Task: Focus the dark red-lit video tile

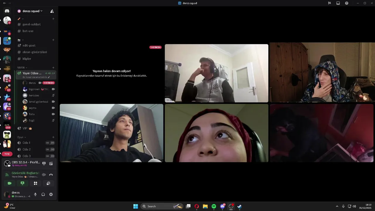Action: (322, 133)
